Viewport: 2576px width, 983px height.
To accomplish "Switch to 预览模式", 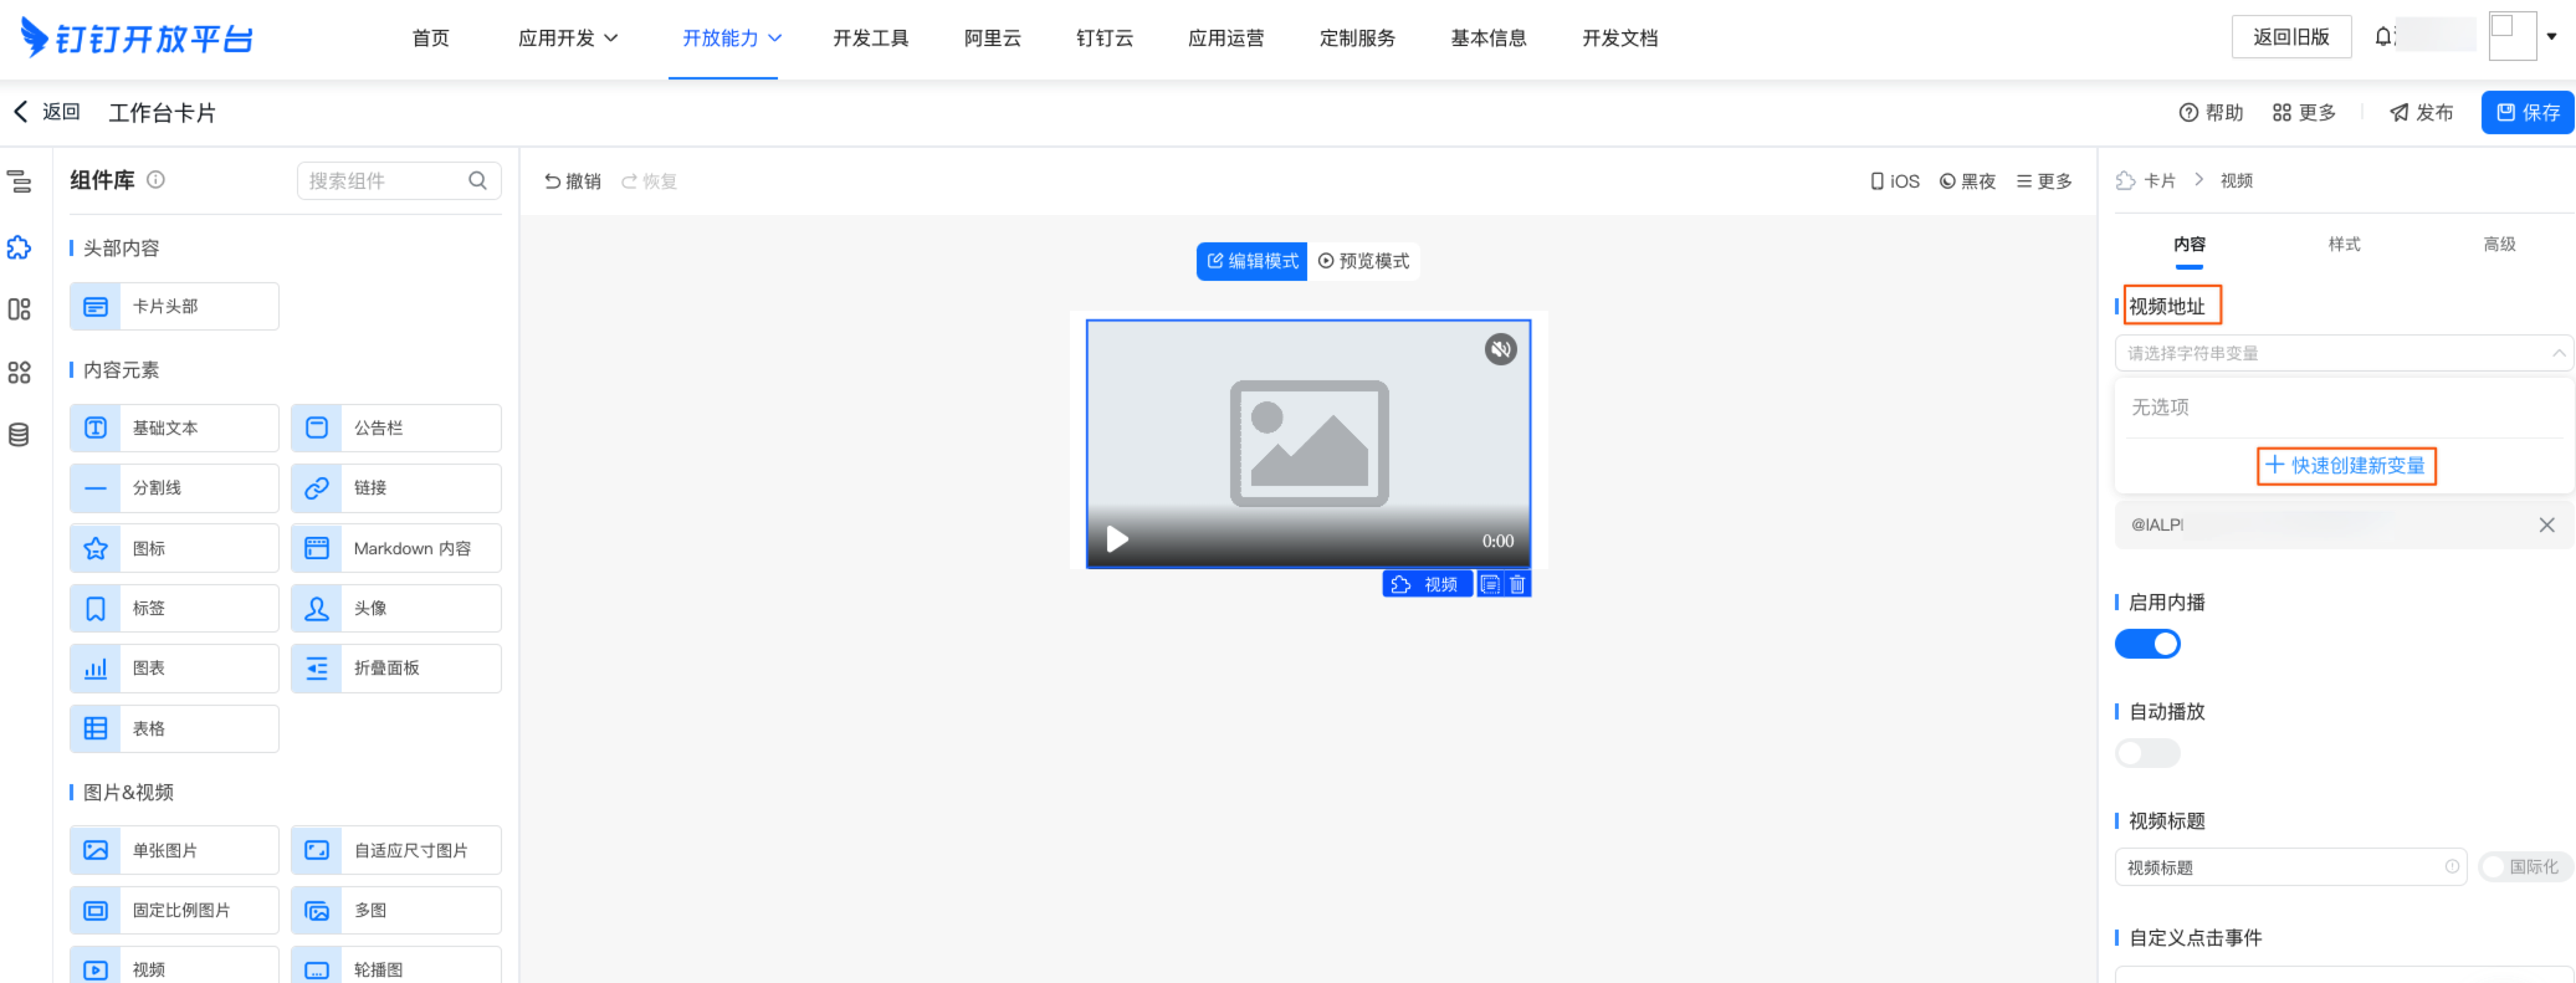I will (1363, 261).
